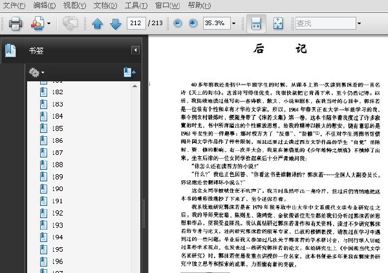Go to next page with down arrow
The image size is (388, 273).
[115, 24]
